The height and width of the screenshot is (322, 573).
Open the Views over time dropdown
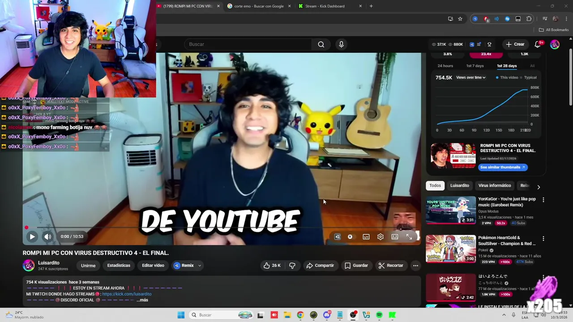click(471, 77)
